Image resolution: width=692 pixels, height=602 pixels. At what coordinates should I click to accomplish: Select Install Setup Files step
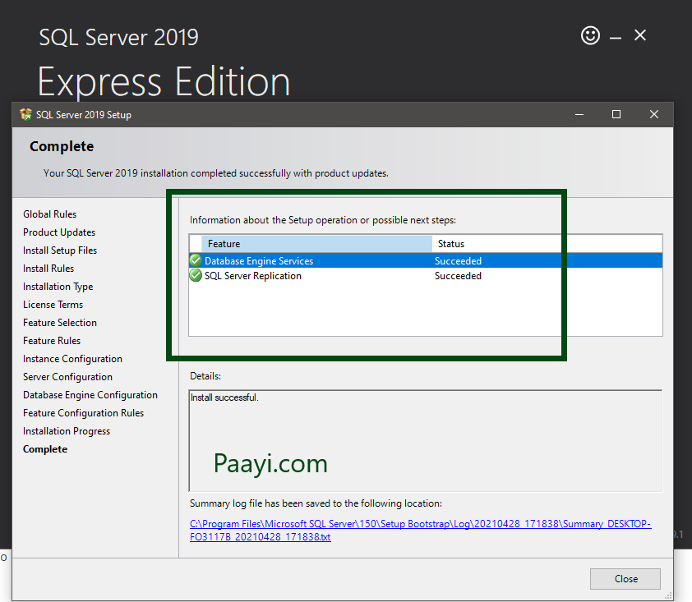[x=59, y=250]
